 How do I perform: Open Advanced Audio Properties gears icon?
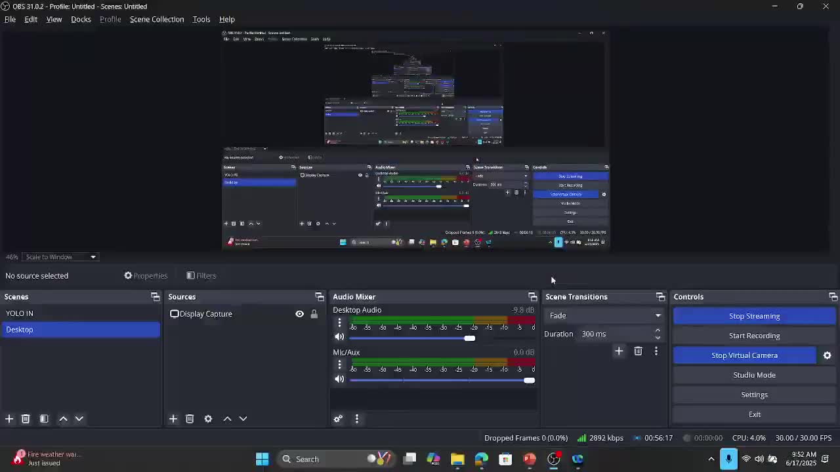(x=338, y=419)
